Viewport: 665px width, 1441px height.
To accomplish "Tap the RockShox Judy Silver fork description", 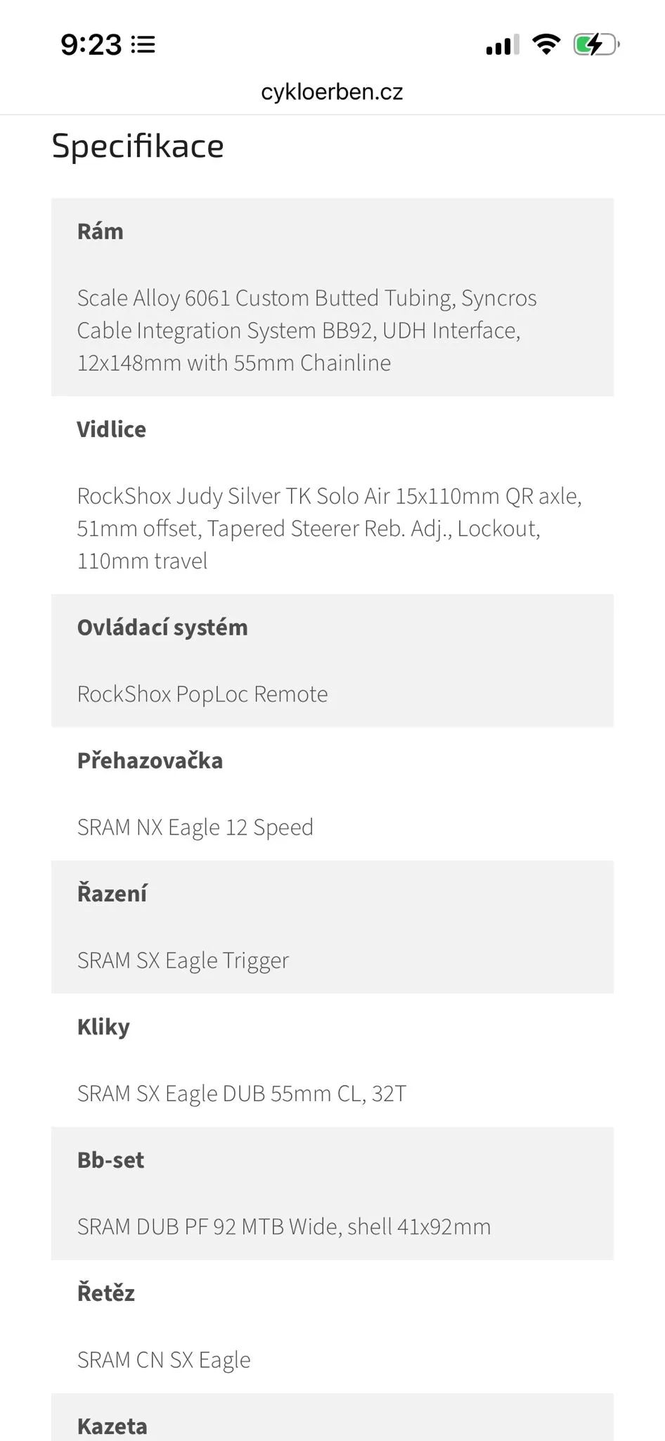I will pyautogui.click(x=329, y=528).
